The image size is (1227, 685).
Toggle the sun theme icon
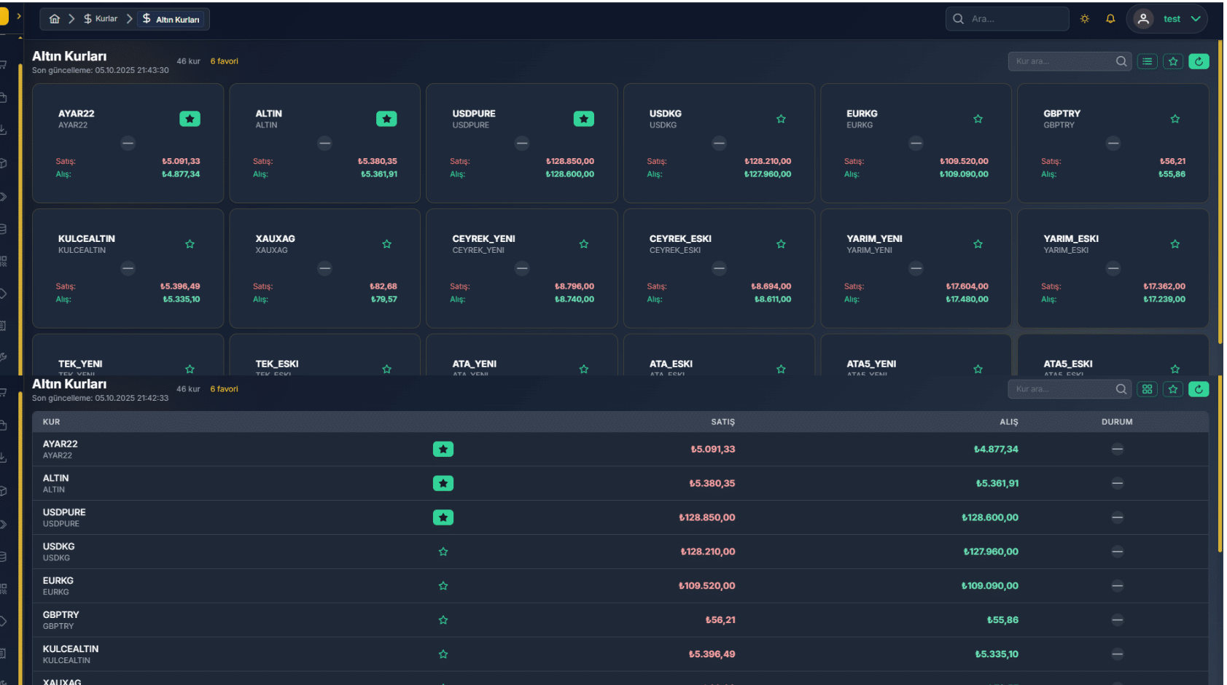(x=1085, y=19)
